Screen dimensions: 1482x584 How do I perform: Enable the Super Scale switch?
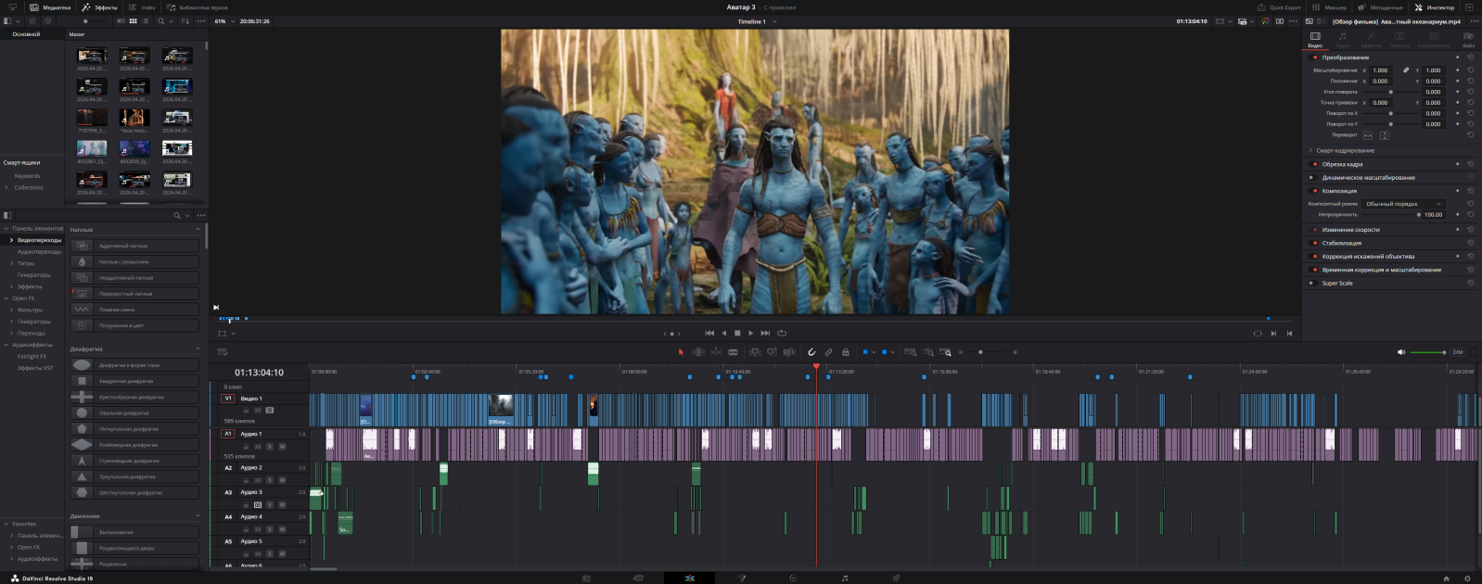tap(1312, 284)
